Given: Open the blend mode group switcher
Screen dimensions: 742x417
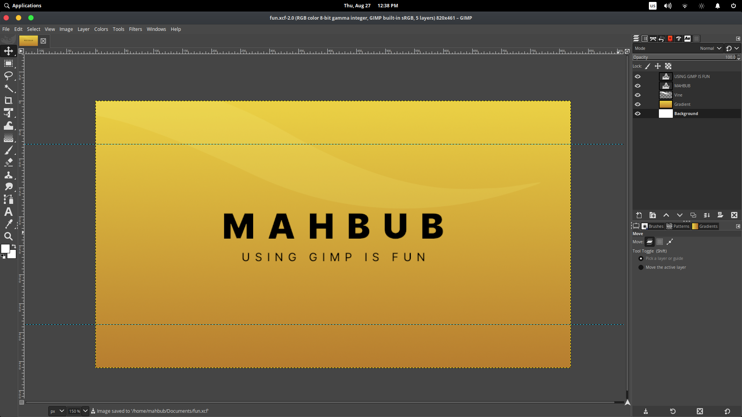Looking at the screenshot, I should (732, 48).
